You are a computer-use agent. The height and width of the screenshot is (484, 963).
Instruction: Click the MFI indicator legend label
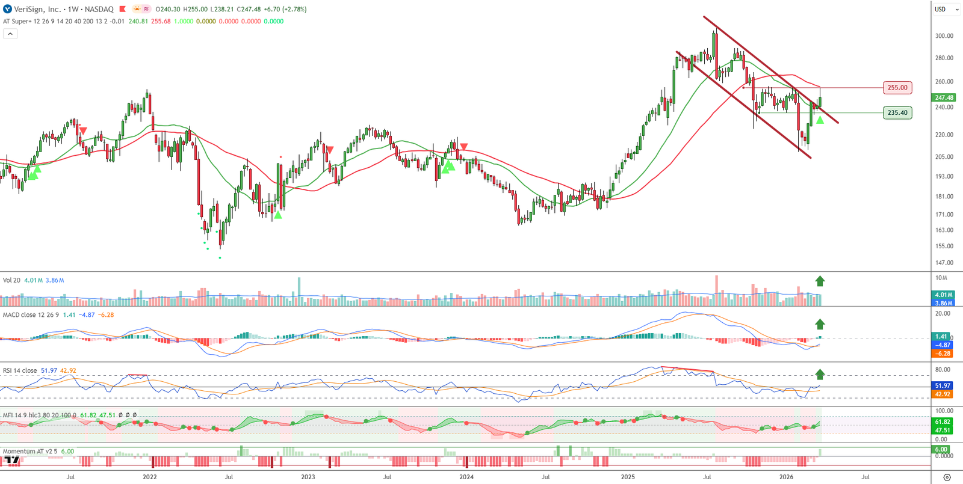(8, 415)
